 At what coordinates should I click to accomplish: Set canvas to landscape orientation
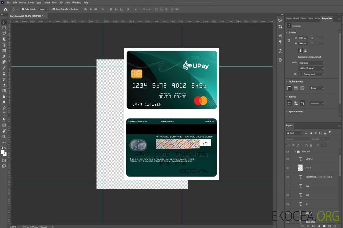[x=306, y=50]
